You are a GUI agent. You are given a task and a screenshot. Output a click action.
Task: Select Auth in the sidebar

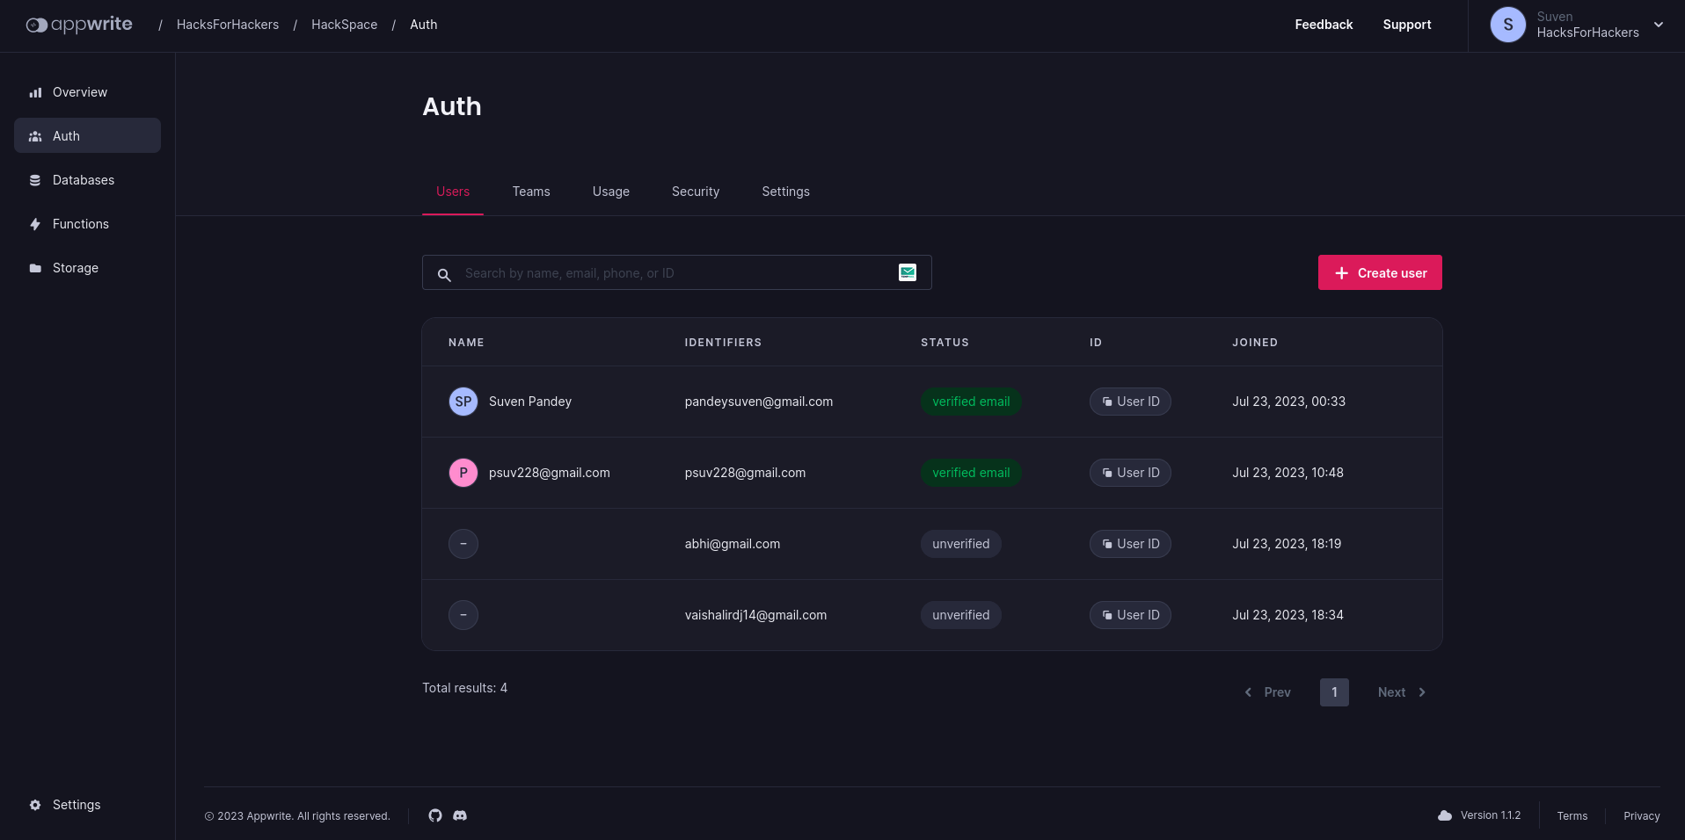(x=87, y=136)
